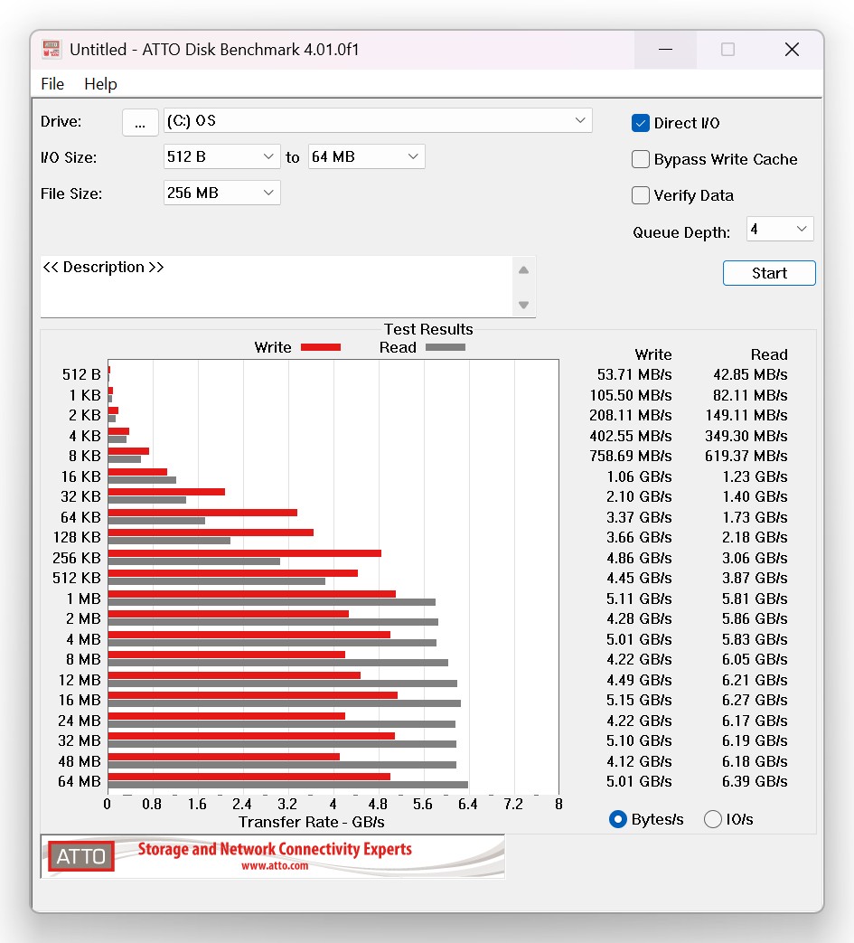The height and width of the screenshot is (943, 854).
Task: Open the www.atto.com banner link
Action: click(x=275, y=866)
